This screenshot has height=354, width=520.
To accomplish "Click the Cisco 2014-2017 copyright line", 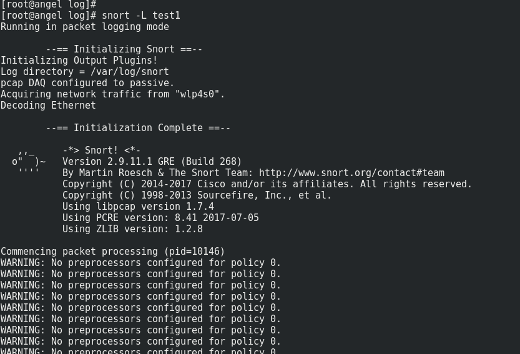I will tap(267, 184).
